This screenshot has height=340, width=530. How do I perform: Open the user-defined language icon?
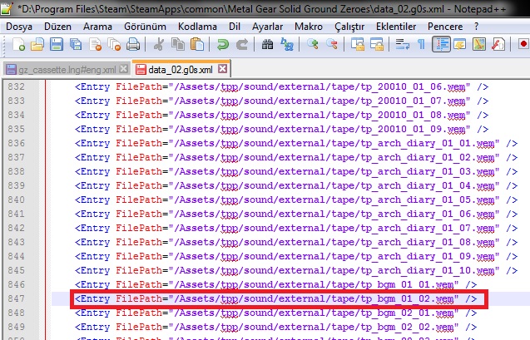click(460, 44)
